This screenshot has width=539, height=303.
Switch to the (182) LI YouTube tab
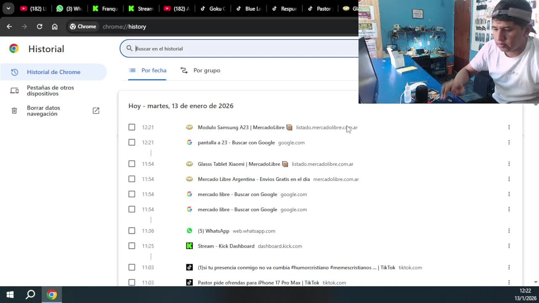[x=33, y=8]
